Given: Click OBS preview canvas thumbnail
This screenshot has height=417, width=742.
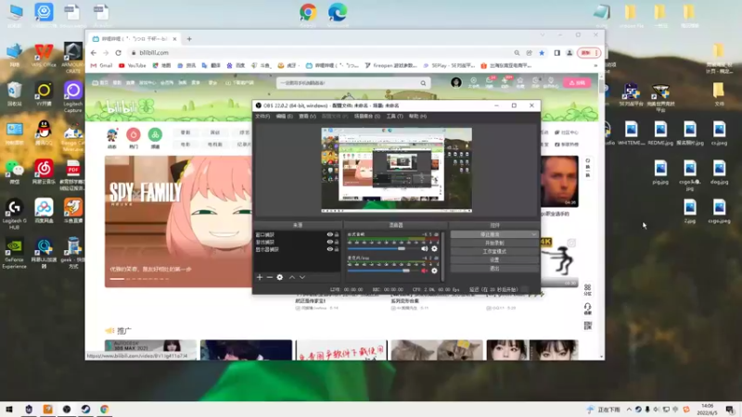Looking at the screenshot, I should [x=397, y=170].
